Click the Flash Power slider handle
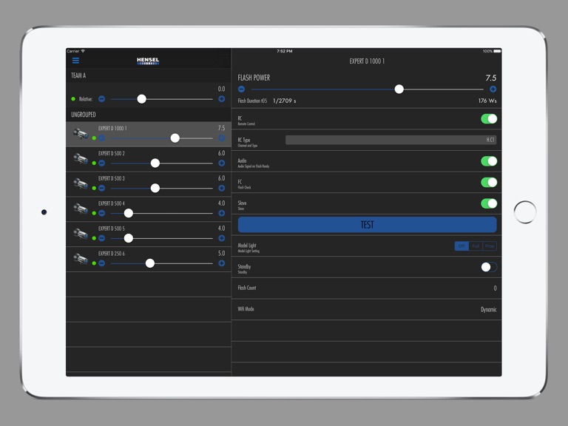This screenshot has width=568, height=426. [399, 89]
